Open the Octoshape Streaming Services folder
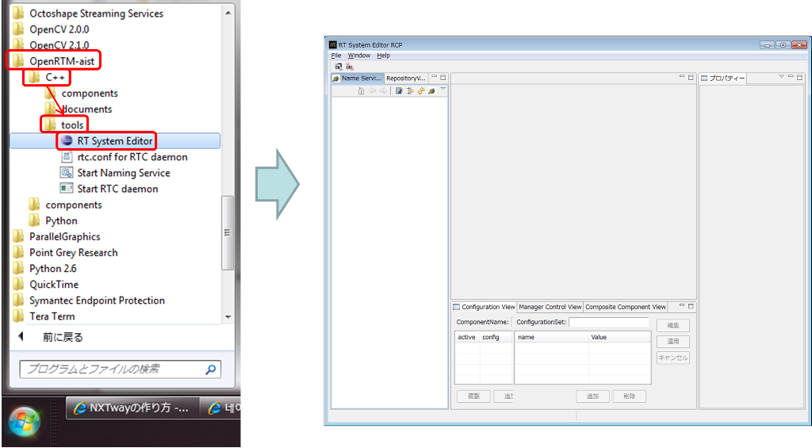This screenshot has height=448, width=812. [88, 13]
